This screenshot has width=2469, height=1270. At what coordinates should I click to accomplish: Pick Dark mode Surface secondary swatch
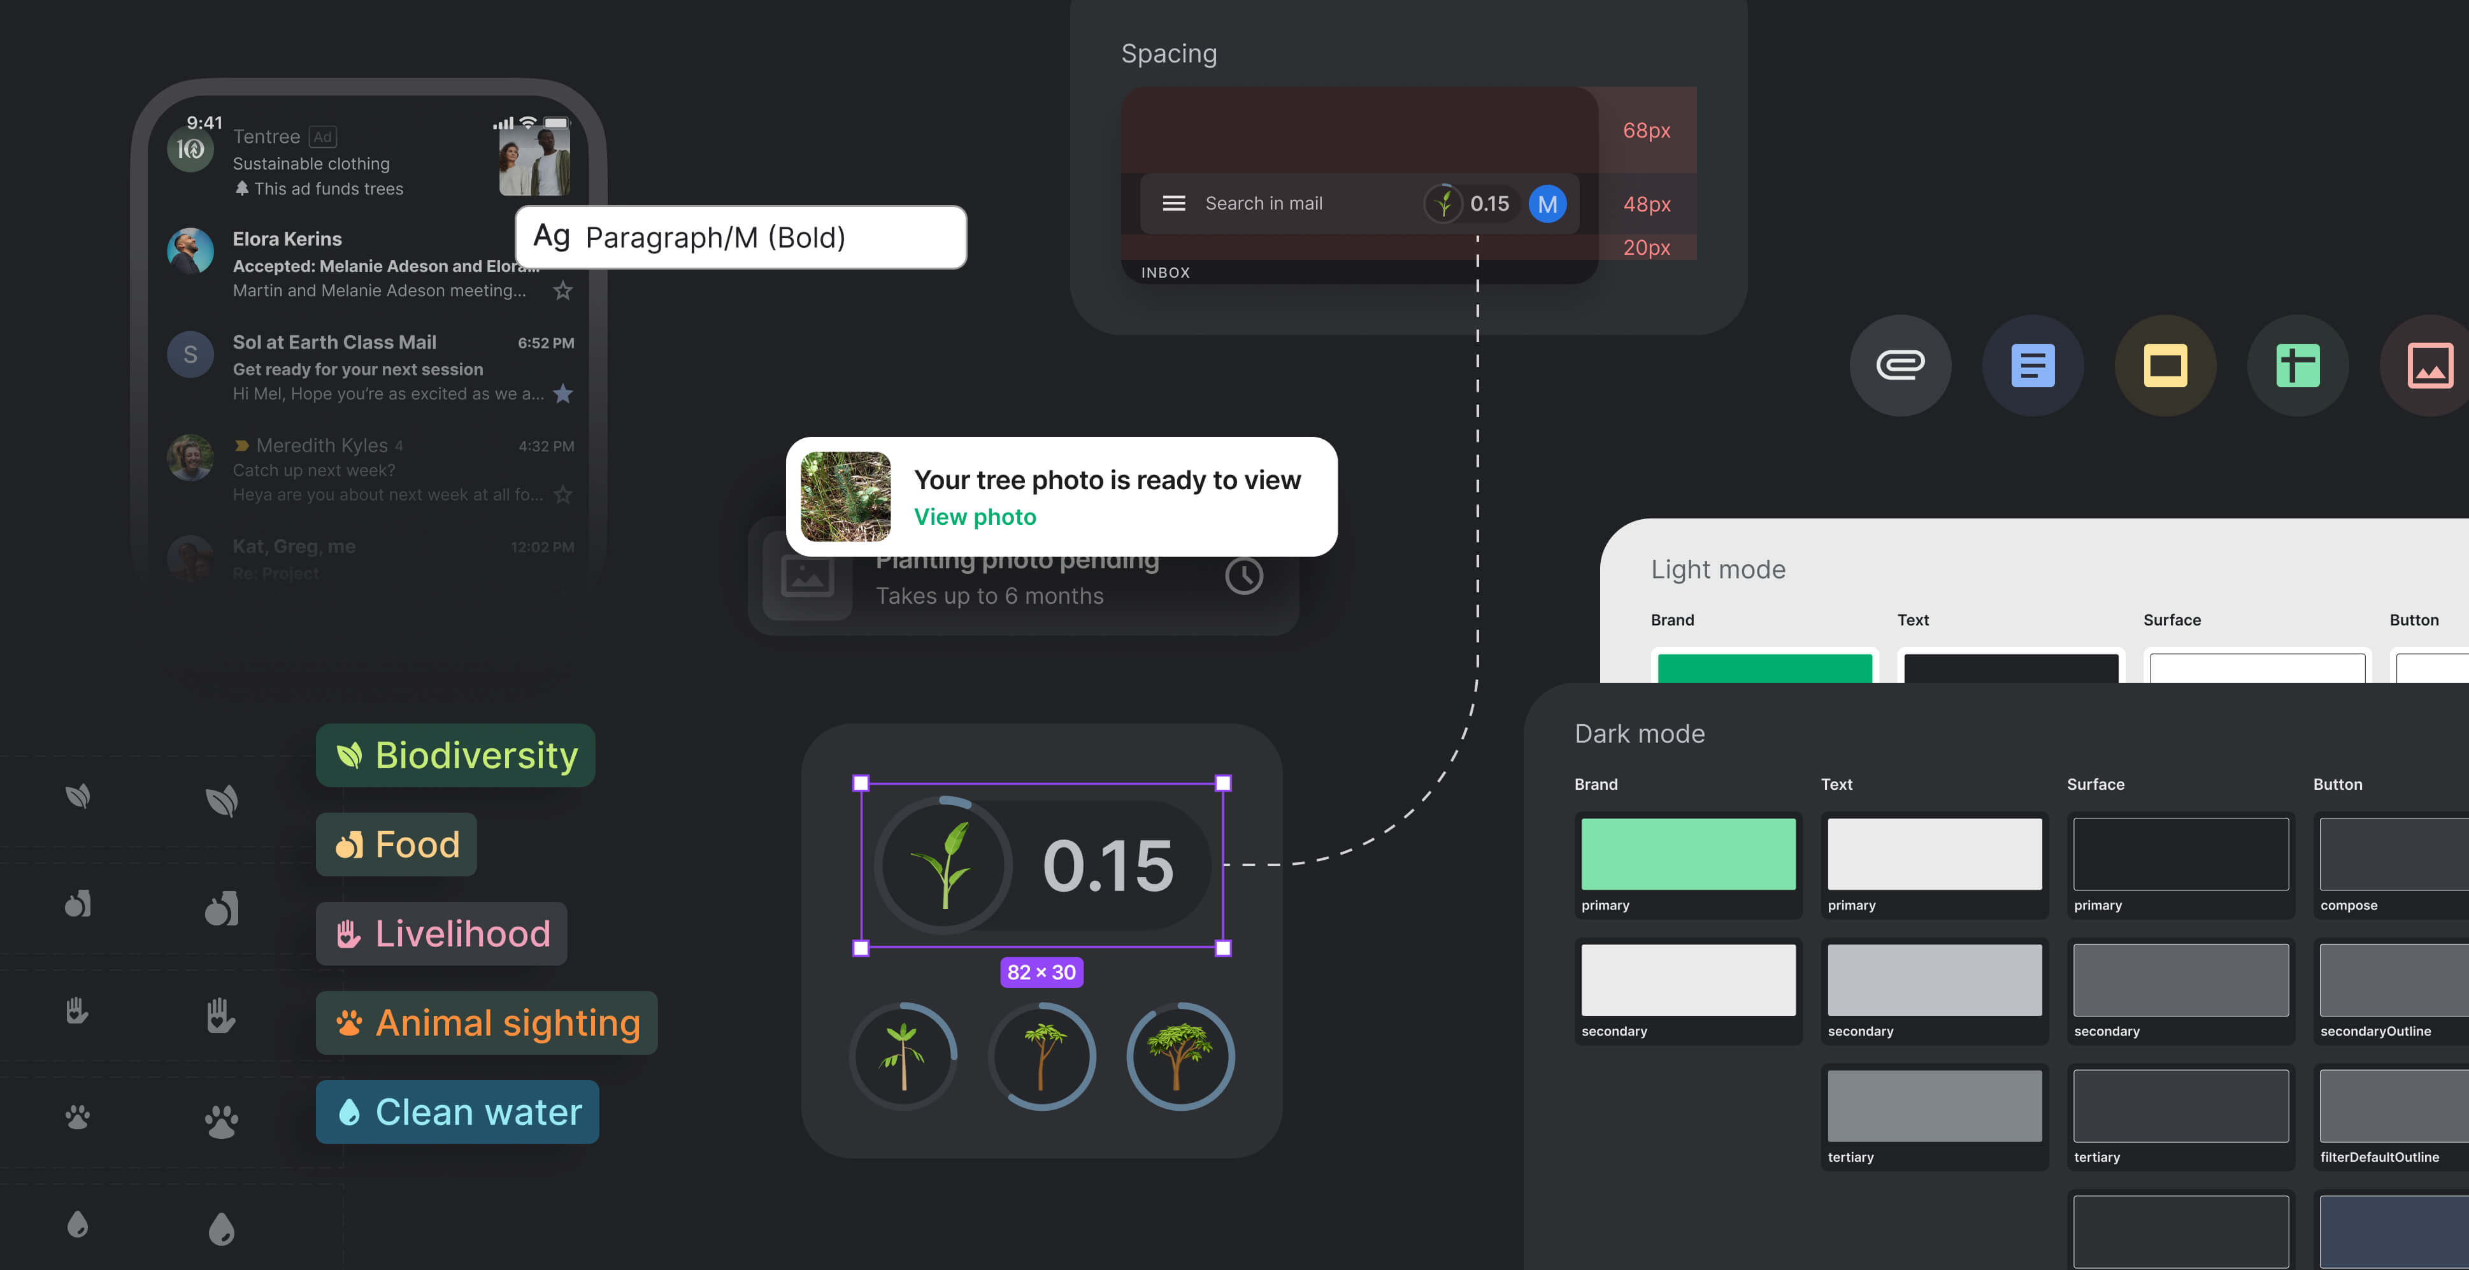click(x=2180, y=980)
